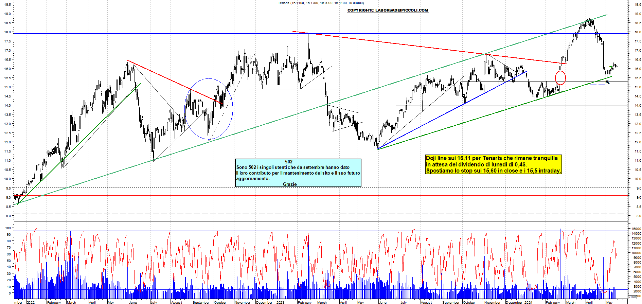Viewport: 642px width, 304px height.
Task: Click 'Grazie' in the cyan box
Action: (290, 184)
